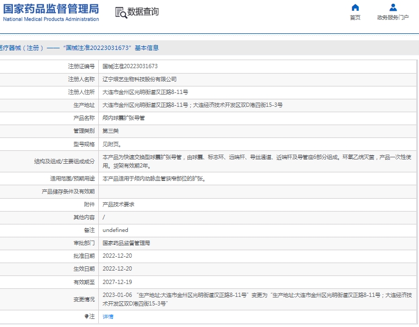Image resolution: width=419 pixels, height=327 pixels.
Task: Click the 政务服务门户 text link
Action: 393,18
